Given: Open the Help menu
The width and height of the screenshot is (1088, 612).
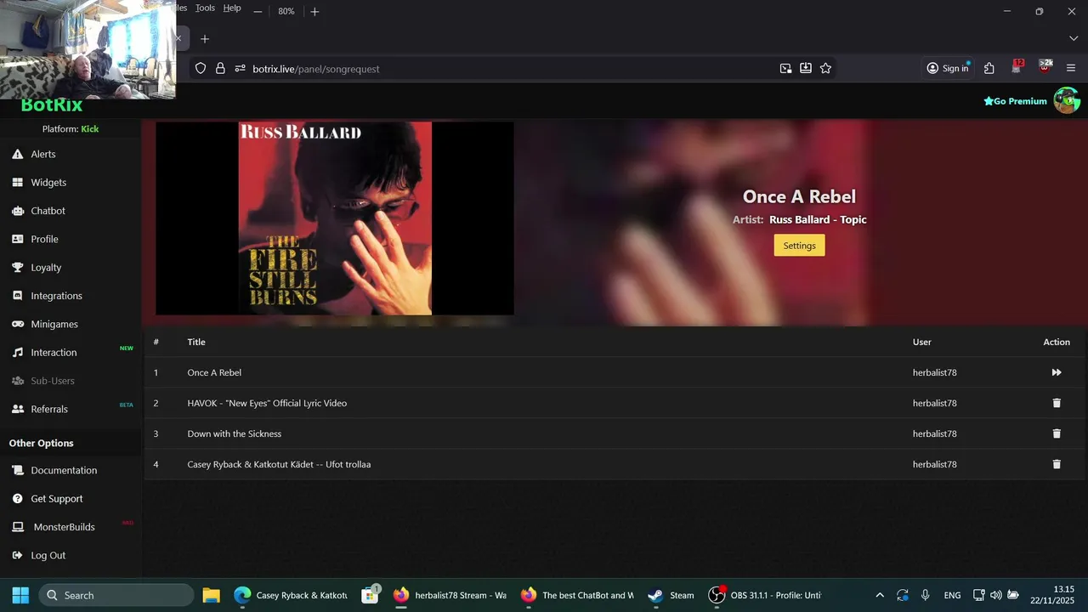Looking at the screenshot, I should [232, 8].
